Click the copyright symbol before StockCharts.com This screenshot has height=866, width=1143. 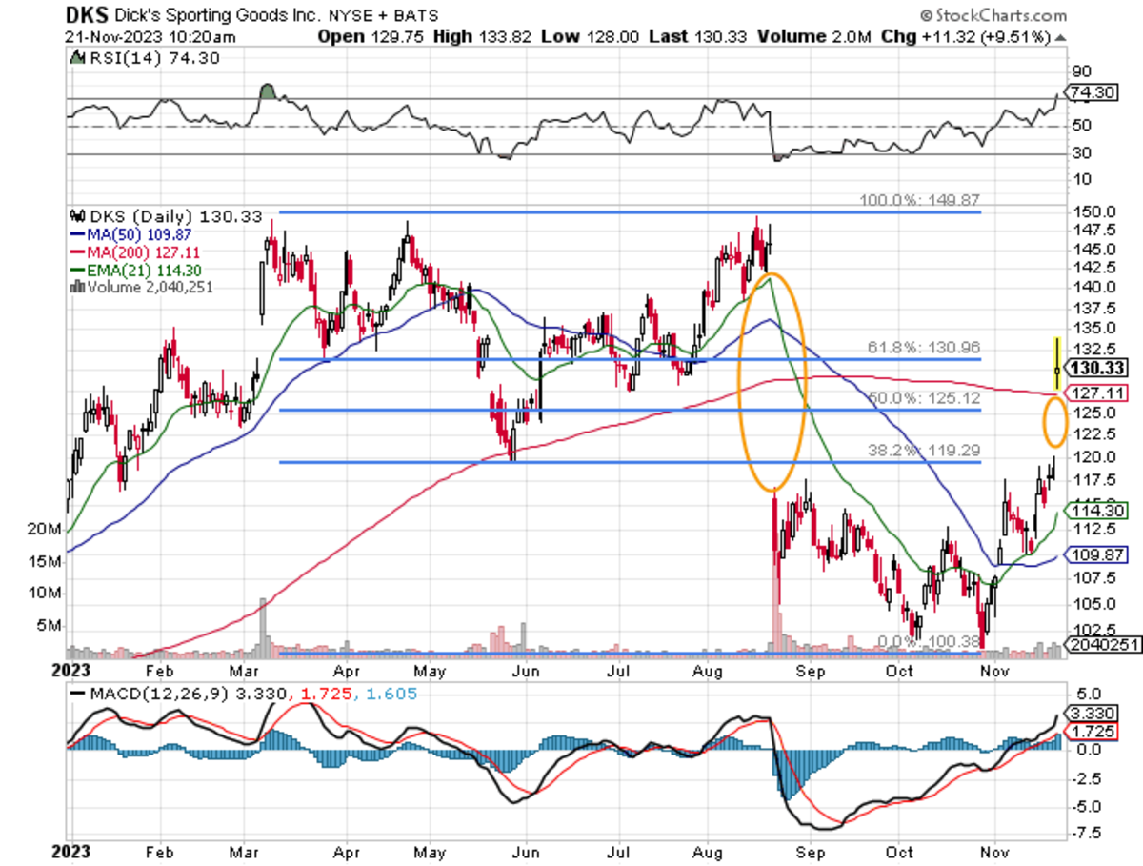pos(927,15)
